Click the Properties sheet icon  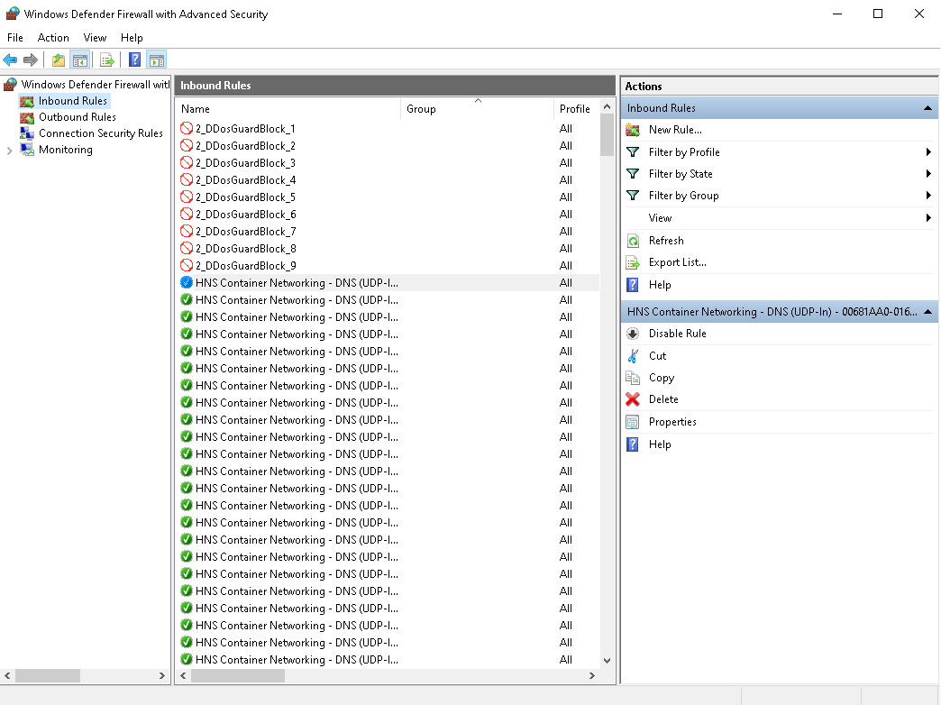(x=633, y=422)
